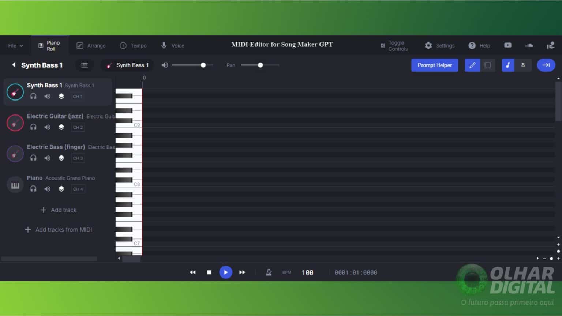This screenshot has width=562, height=316.
Task: Click the back arrow beside Synth Bass 1 title
Action: tap(13, 65)
